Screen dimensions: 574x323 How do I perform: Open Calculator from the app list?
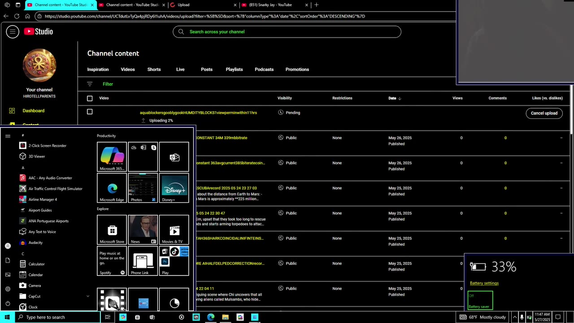click(32, 264)
